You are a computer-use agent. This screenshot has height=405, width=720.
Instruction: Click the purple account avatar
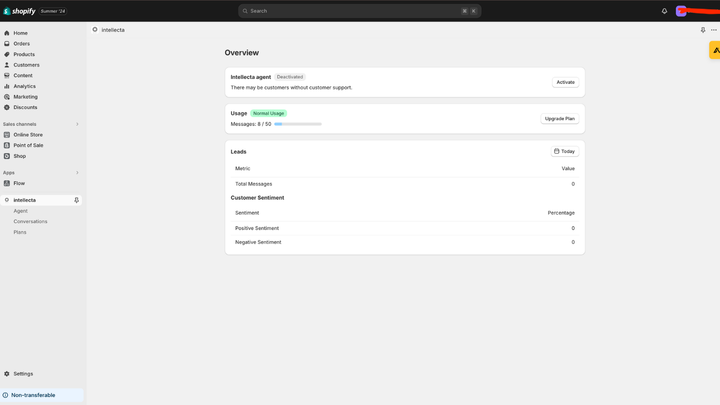point(681,11)
